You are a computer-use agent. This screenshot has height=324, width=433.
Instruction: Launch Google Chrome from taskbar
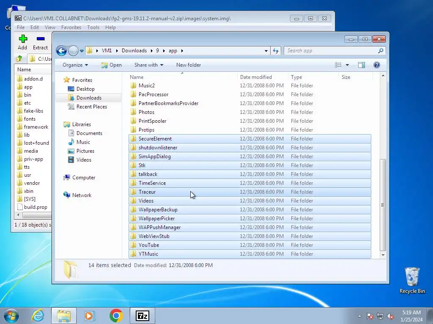(116, 316)
